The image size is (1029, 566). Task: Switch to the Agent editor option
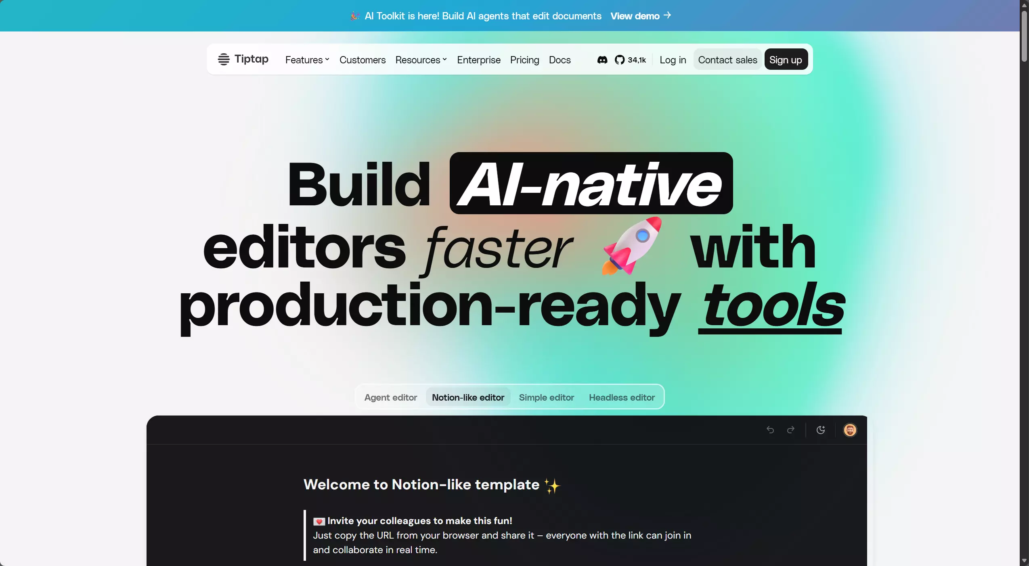pyautogui.click(x=390, y=397)
